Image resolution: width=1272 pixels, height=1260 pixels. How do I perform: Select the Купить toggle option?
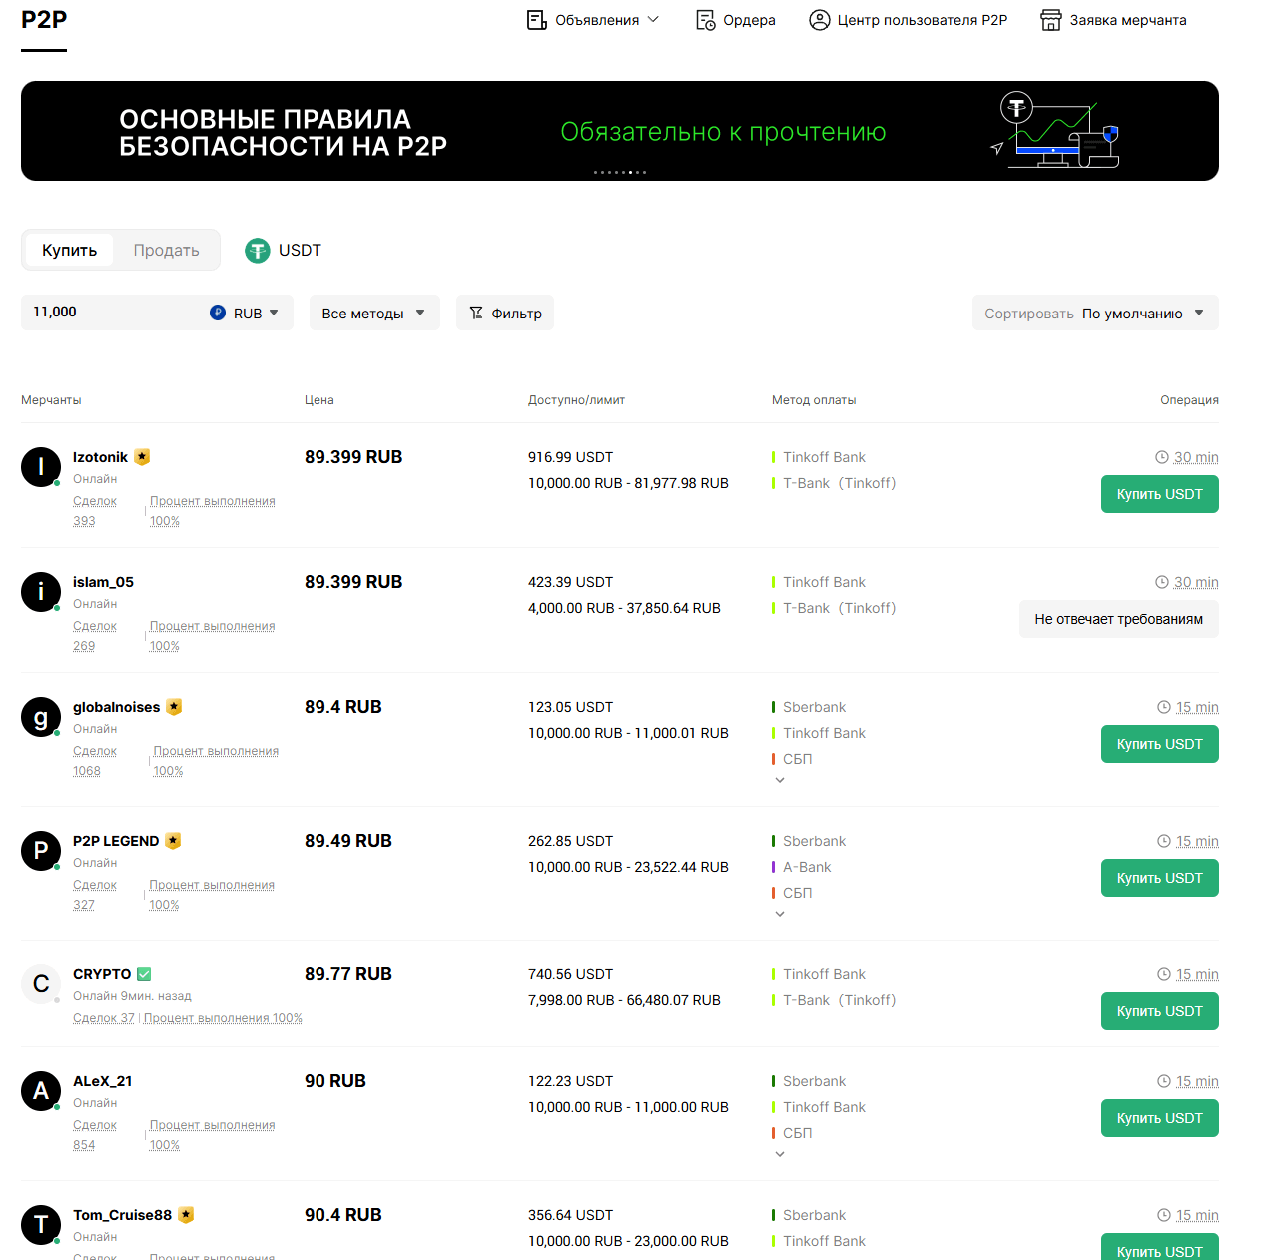coord(70,250)
